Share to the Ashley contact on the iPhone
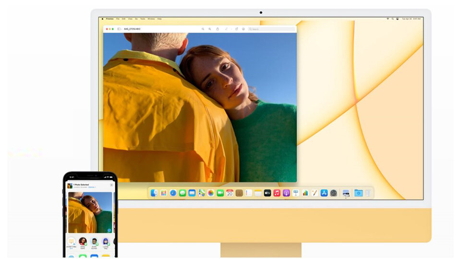The width and height of the screenshot is (461, 259). (x=83, y=243)
